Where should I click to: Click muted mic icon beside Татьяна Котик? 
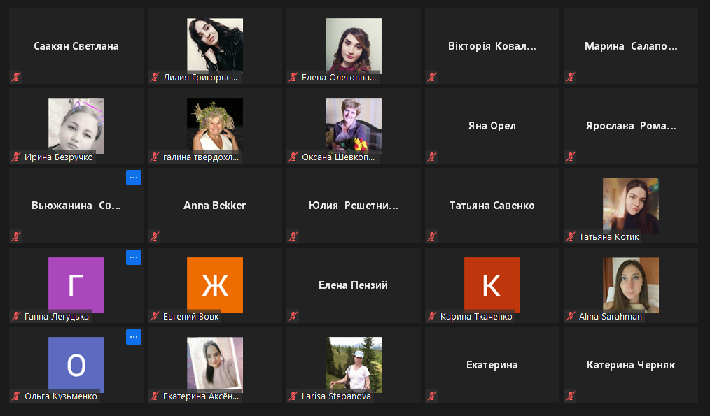(571, 236)
